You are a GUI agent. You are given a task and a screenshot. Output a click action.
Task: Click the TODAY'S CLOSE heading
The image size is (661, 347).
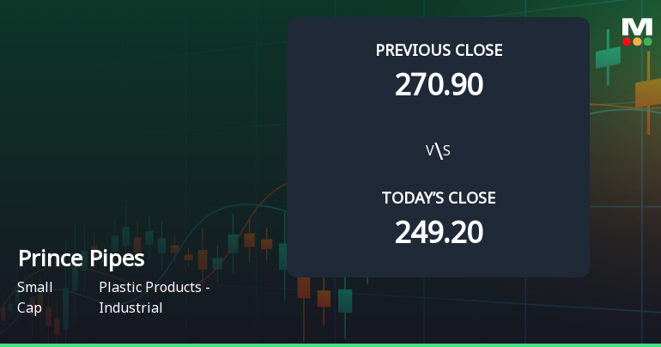pos(439,198)
